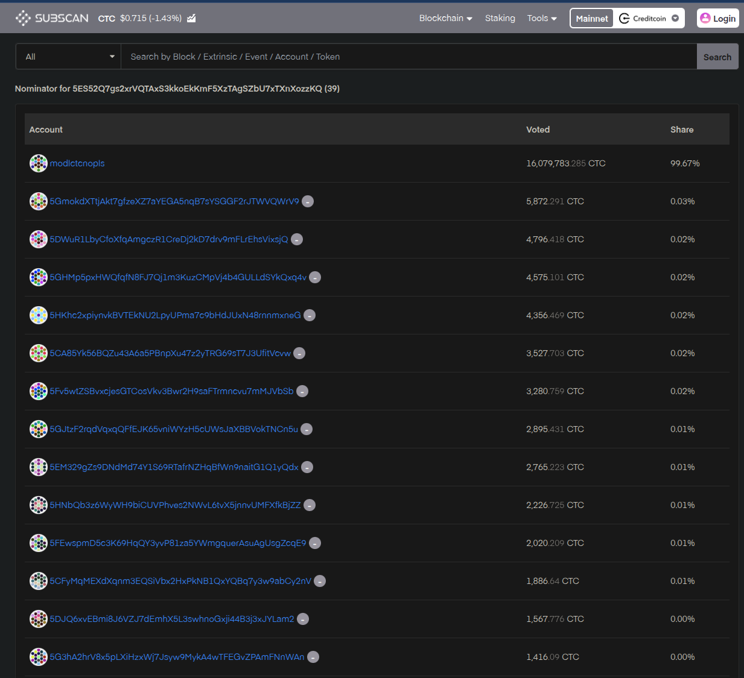Select the Mainnet network toggle
The image size is (744, 678).
(x=591, y=18)
